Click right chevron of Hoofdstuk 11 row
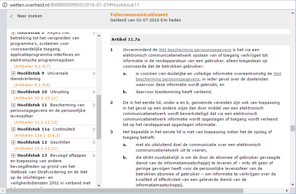This screenshot has height=194, width=296. [94, 105]
